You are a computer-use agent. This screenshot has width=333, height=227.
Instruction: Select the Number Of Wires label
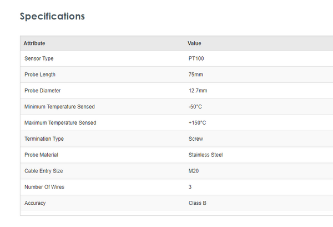pyautogui.click(x=44, y=187)
